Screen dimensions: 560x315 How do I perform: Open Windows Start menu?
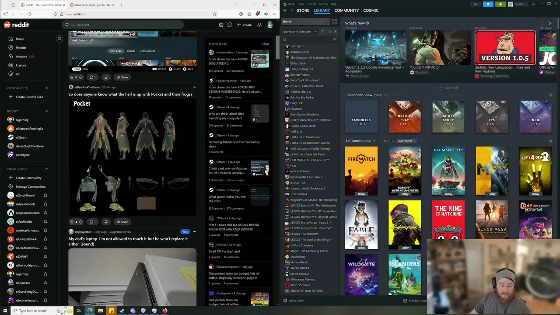tap(5, 311)
